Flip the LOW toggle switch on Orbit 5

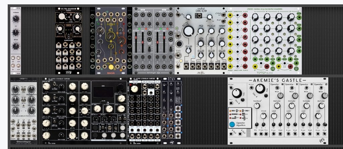[x=23, y=89]
